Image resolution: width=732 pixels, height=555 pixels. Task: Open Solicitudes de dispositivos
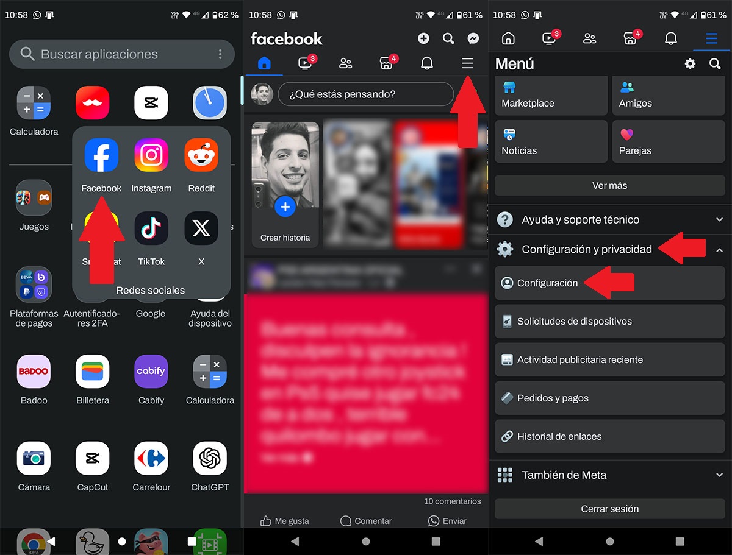tap(610, 321)
